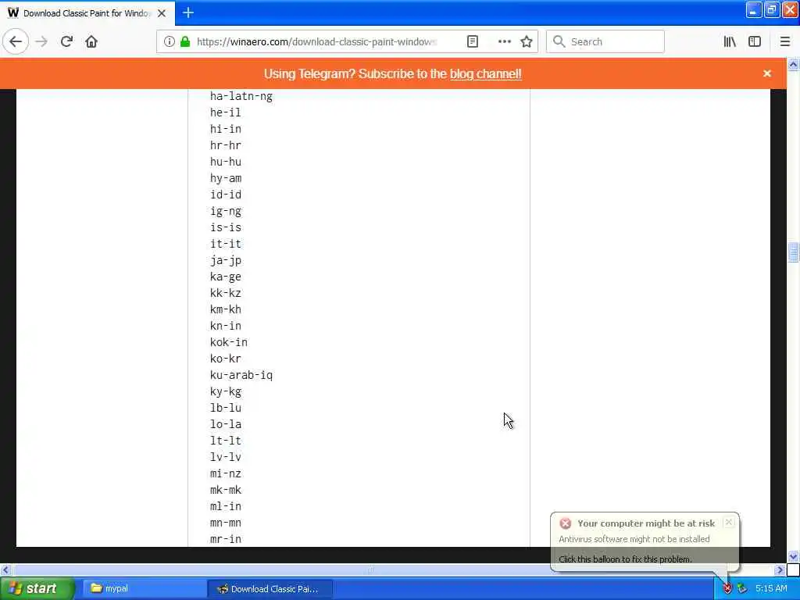Click the forward navigation arrow
Image resolution: width=800 pixels, height=600 pixels.
click(x=42, y=42)
